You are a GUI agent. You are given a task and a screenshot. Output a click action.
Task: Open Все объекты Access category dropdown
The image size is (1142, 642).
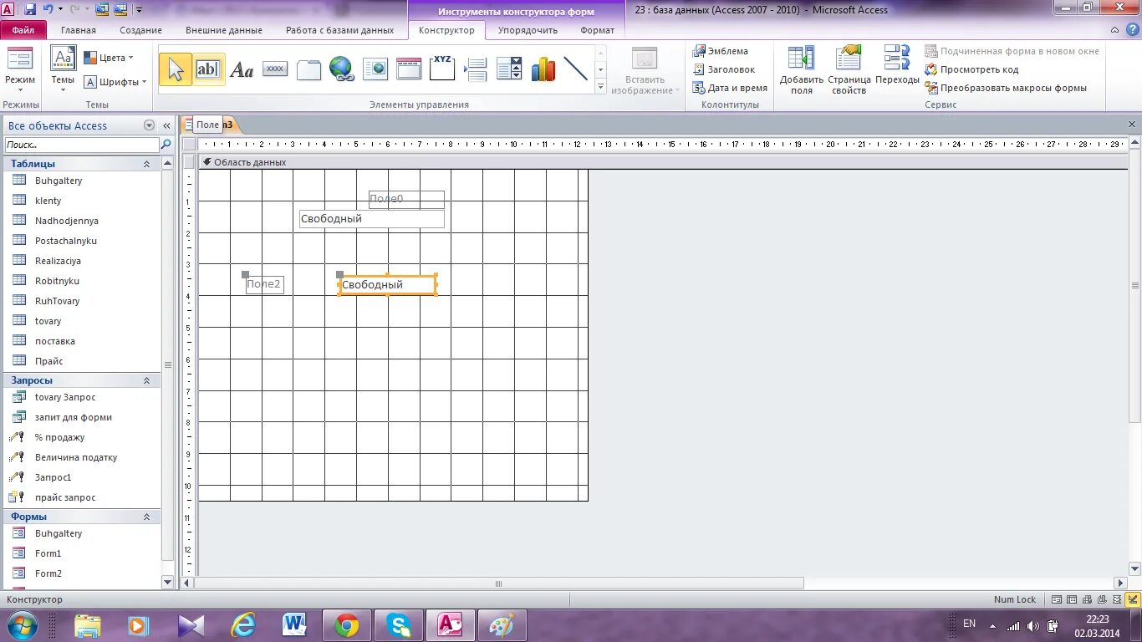click(x=150, y=125)
